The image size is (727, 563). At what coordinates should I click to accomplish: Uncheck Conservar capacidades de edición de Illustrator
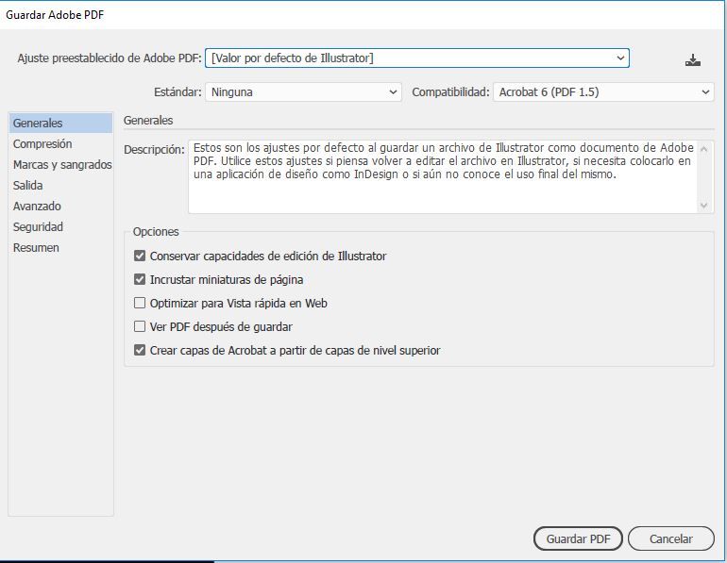tap(140, 256)
